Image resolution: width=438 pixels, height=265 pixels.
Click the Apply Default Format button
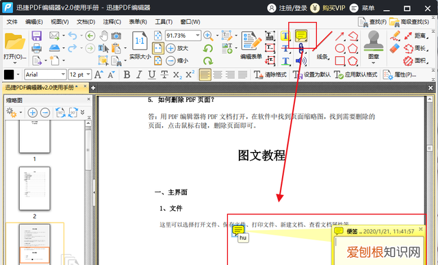356,75
